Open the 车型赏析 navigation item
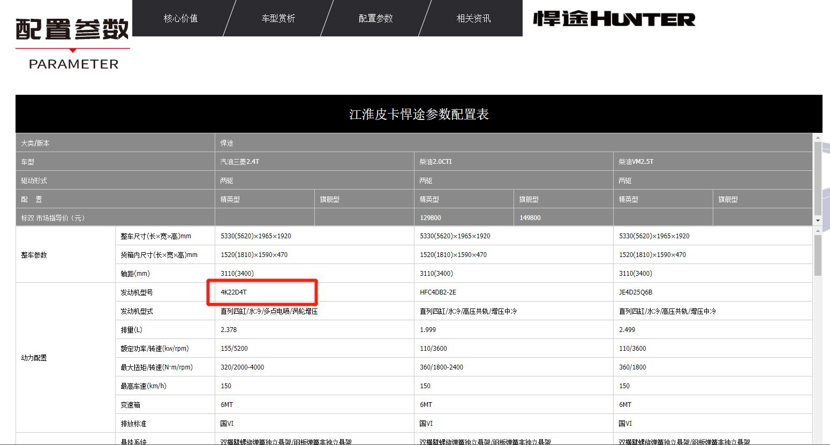 click(x=278, y=18)
